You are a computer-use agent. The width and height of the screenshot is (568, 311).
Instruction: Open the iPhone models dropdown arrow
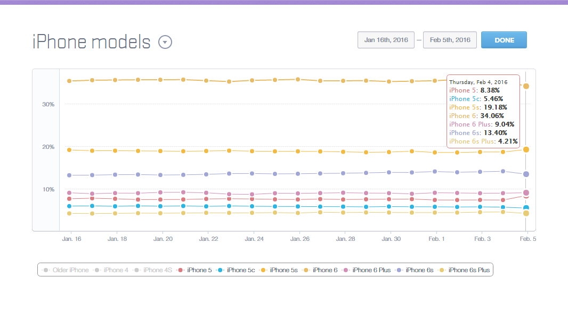coord(165,42)
